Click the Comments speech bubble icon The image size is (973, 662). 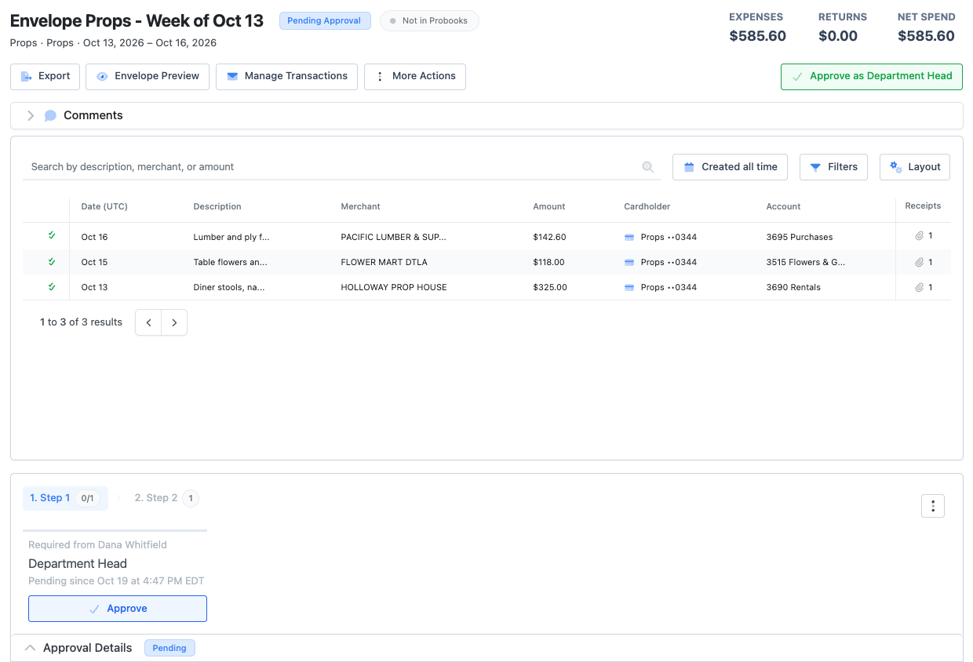(50, 115)
